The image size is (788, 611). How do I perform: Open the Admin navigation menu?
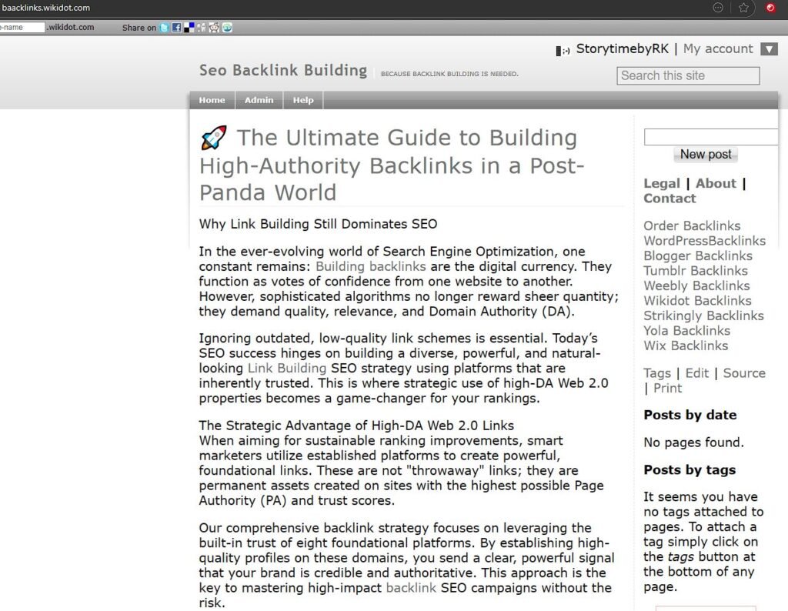tap(259, 100)
